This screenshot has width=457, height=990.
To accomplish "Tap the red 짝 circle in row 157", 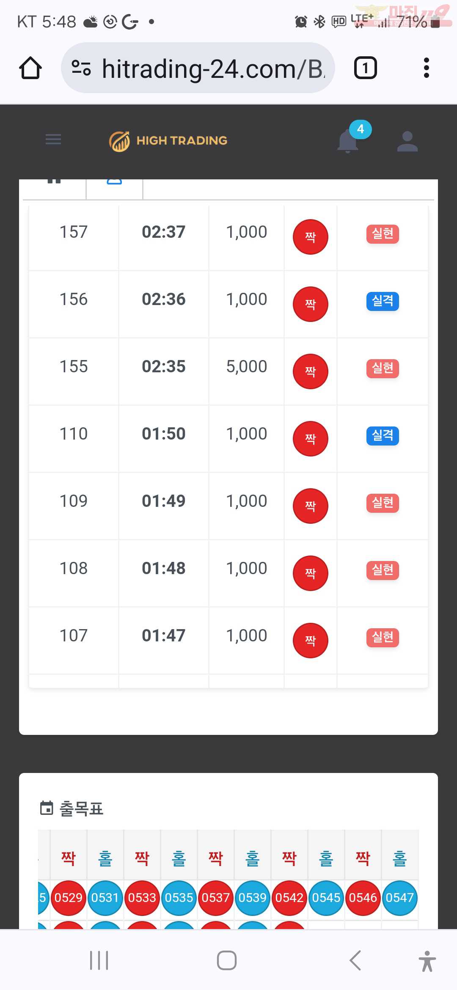I will click(311, 237).
